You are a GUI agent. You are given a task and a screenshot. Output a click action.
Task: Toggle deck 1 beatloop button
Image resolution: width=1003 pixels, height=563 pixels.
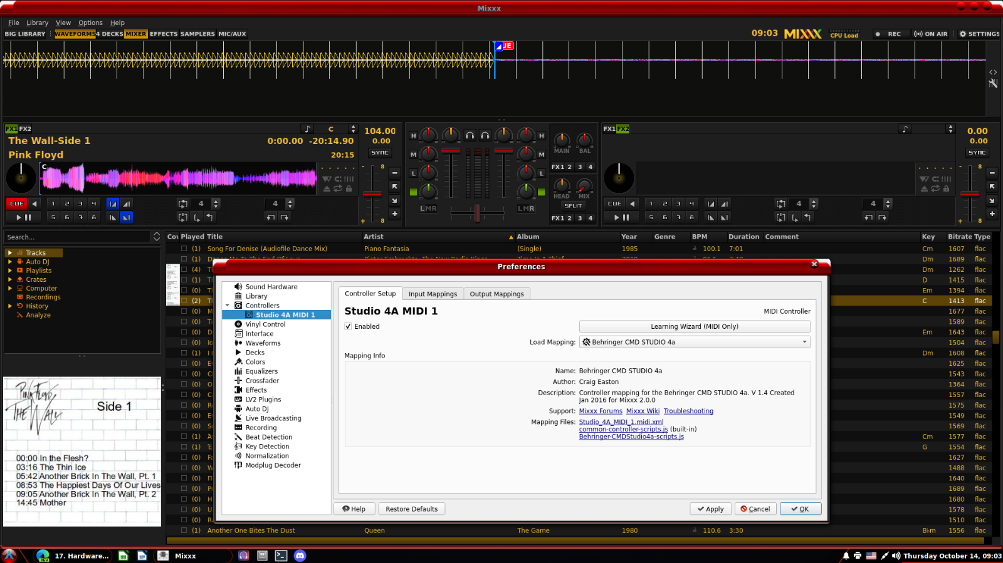182,204
